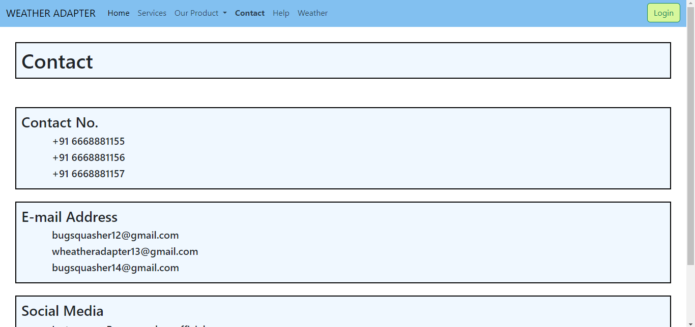
Task: Click the bugsquasher12@gmail.com email
Action: (115, 235)
